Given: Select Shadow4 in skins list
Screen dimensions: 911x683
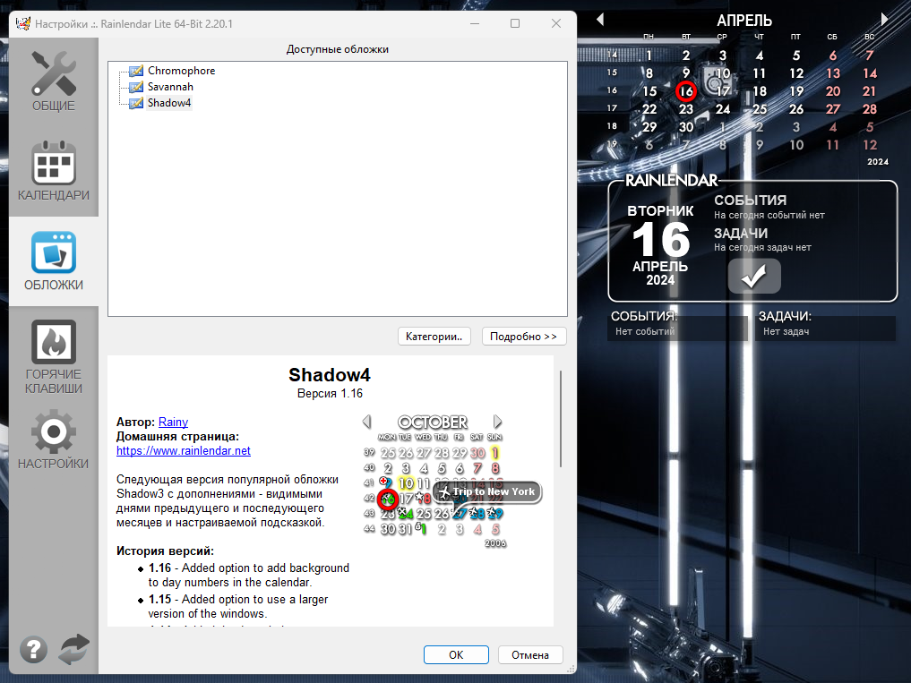Looking at the screenshot, I should (x=169, y=103).
